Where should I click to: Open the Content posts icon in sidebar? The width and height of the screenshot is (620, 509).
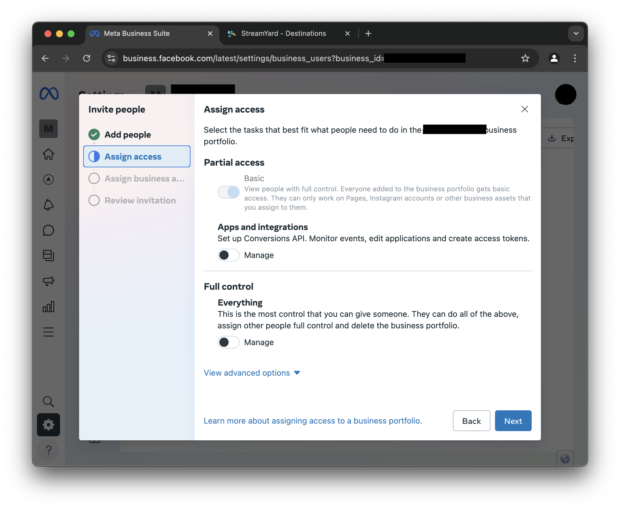click(x=48, y=255)
